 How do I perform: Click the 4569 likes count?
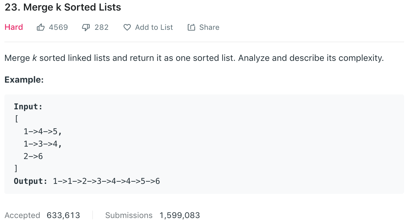pos(58,27)
